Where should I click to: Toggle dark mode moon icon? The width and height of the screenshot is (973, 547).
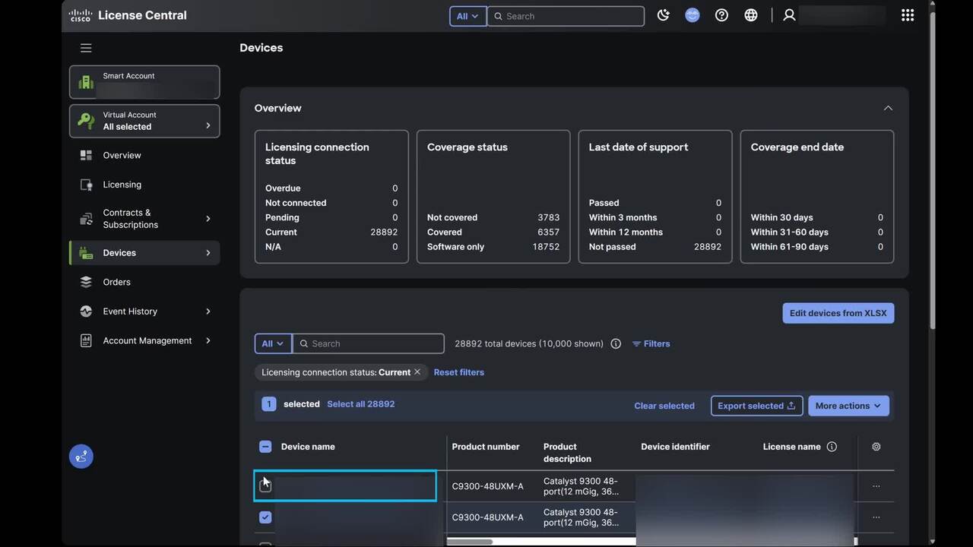pos(663,15)
